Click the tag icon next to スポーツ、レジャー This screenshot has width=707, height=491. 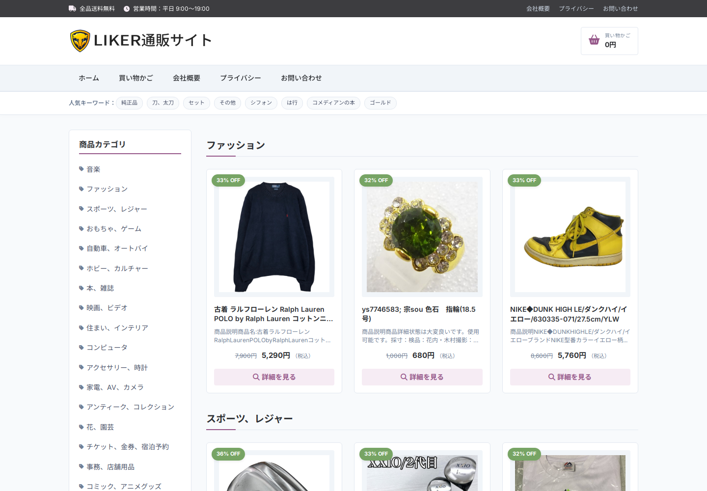click(x=82, y=209)
